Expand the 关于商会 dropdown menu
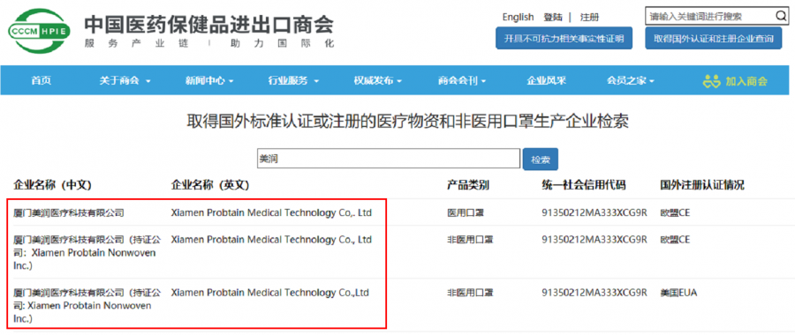The height and width of the screenshot is (335, 795). click(x=125, y=81)
